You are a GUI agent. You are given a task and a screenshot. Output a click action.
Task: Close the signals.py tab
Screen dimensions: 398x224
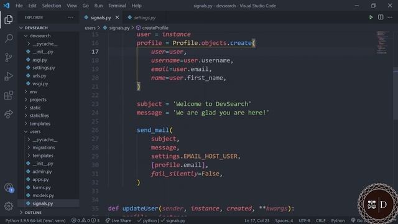(117, 17)
